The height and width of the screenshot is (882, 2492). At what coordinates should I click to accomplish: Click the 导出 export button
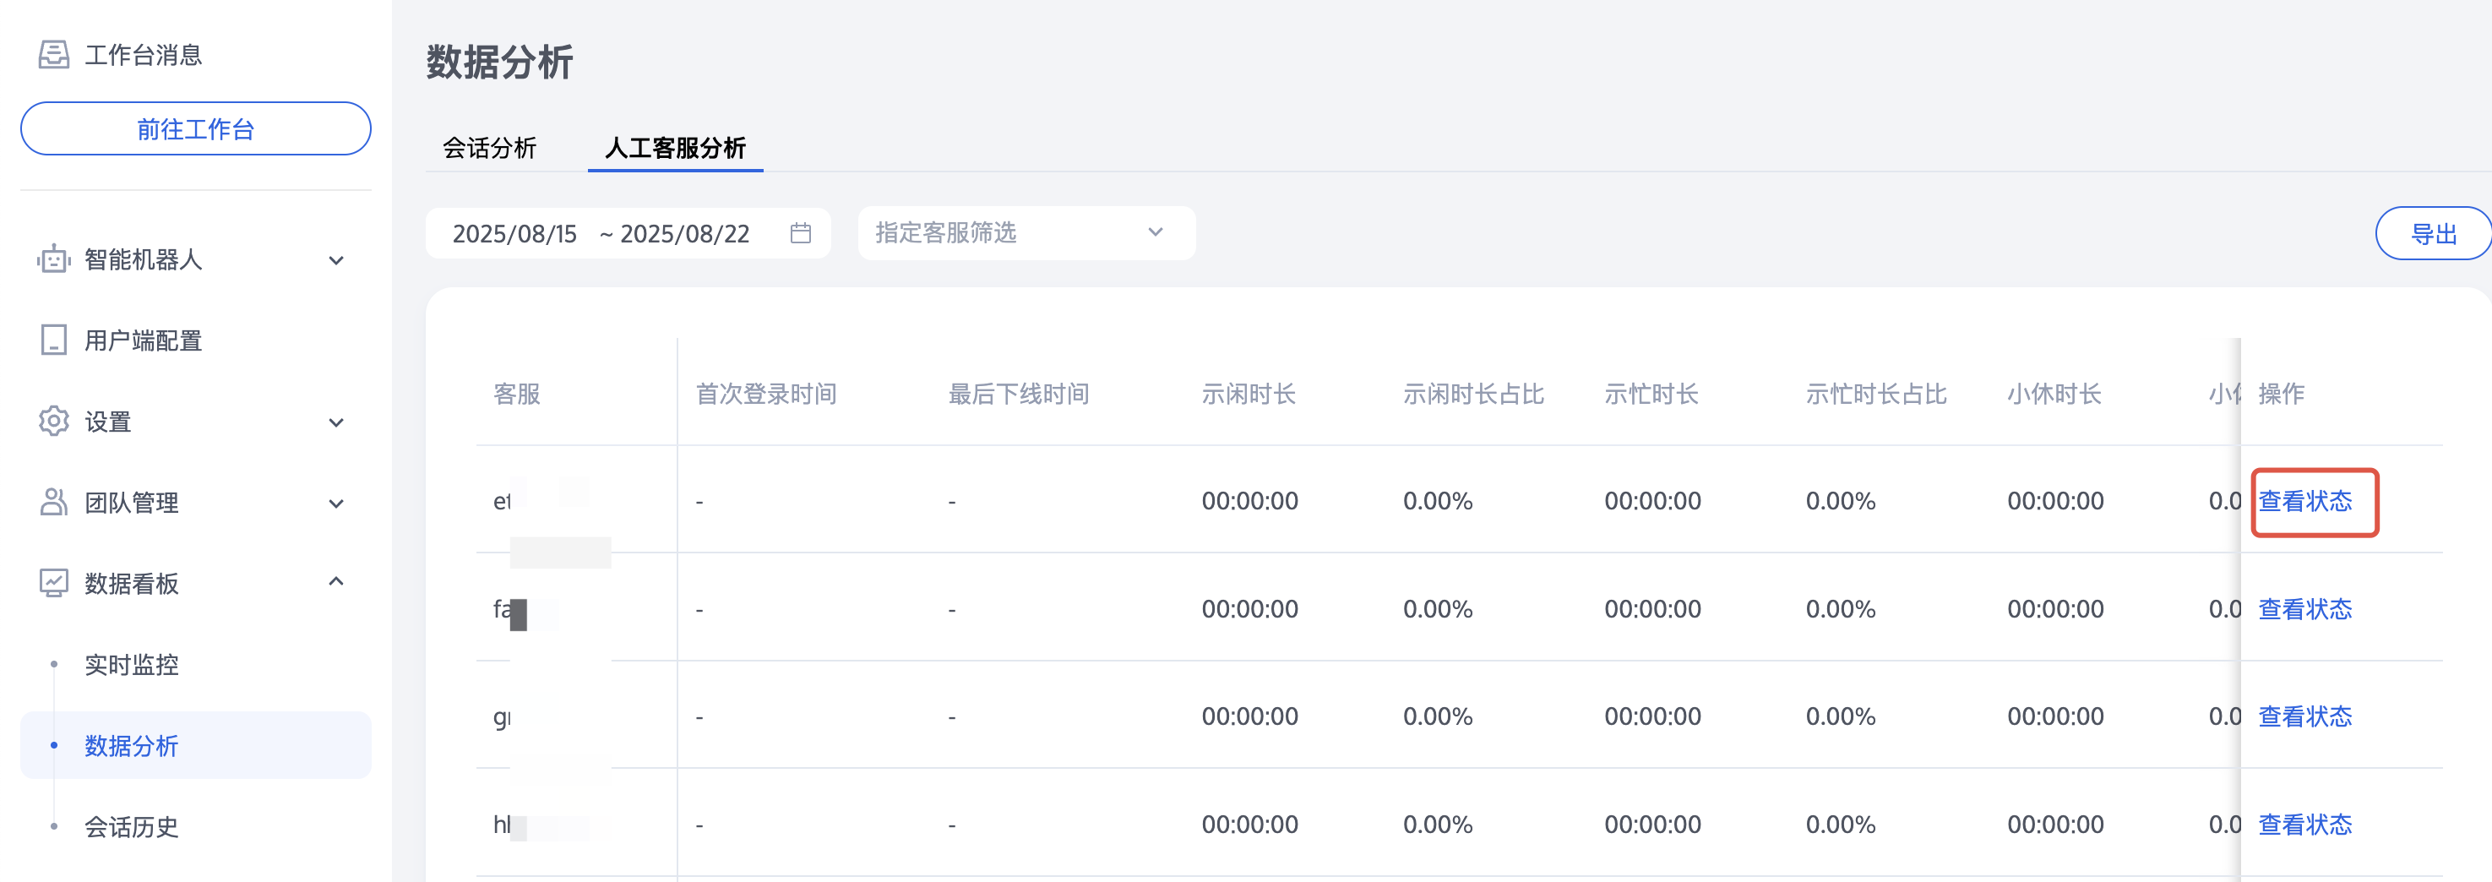click(2433, 234)
